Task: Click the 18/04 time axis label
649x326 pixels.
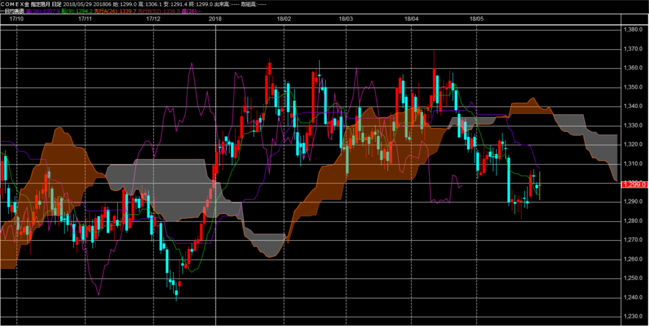Action: point(412,19)
